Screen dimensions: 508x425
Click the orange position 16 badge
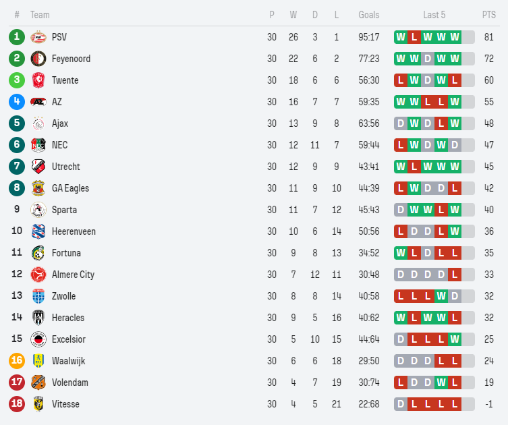(x=17, y=360)
